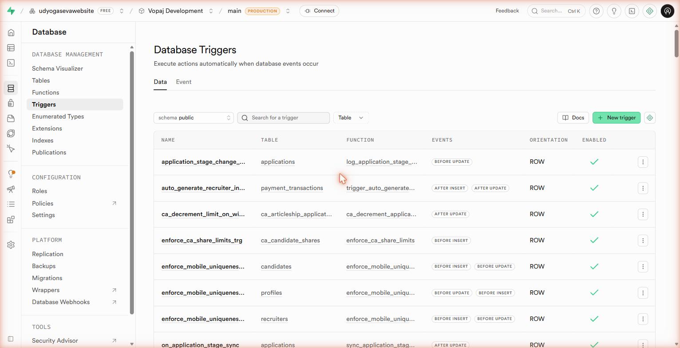Open the Help question mark icon
Viewport: 680px width, 348px height.
[597, 11]
